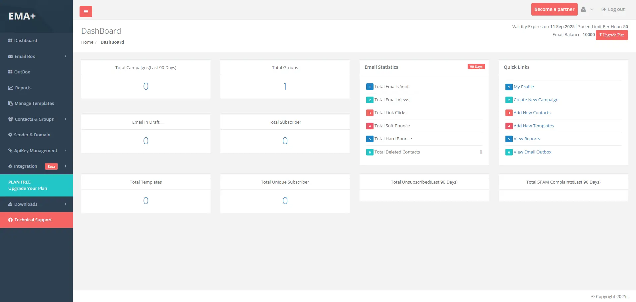The height and width of the screenshot is (302, 636).
Task: Click the Manage Templates icon in sidebar
Action: click(10, 103)
